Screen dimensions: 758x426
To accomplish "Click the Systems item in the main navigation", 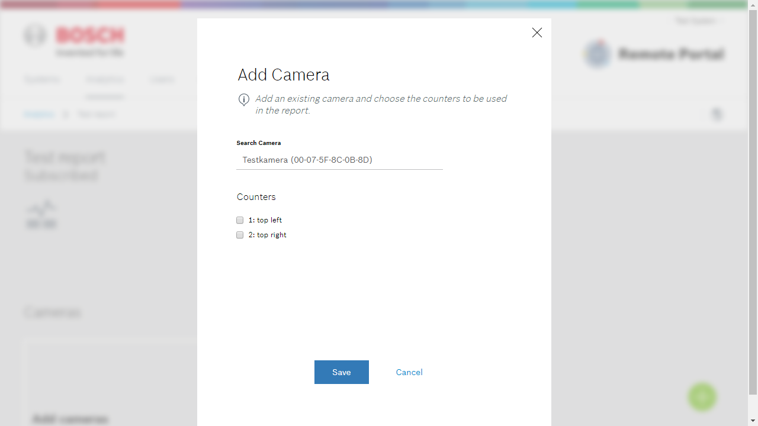I will point(42,79).
